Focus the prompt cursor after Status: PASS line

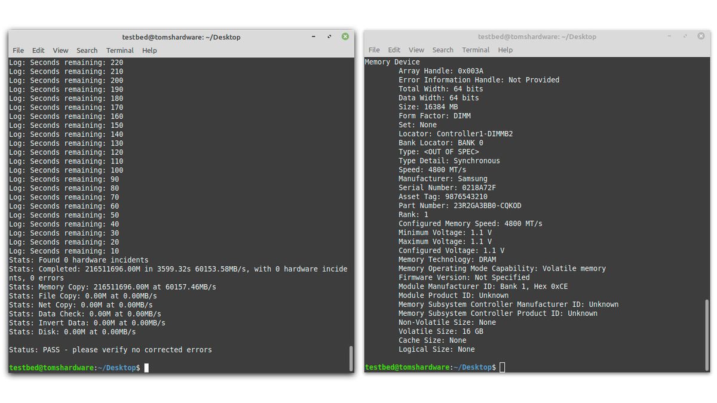tap(146, 368)
